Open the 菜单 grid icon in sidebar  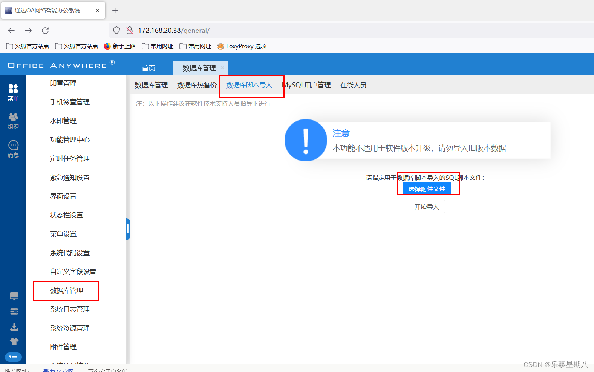tap(13, 92)
